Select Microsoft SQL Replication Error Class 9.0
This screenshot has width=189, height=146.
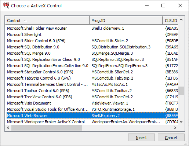point(92,59)
